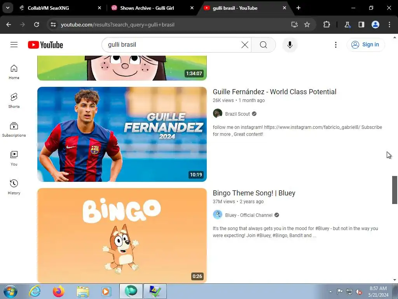Play the Guille Fernandez 2024 thumbnail
The width and height of the screenshot is (398, 299).
click(x=122, y=134)
